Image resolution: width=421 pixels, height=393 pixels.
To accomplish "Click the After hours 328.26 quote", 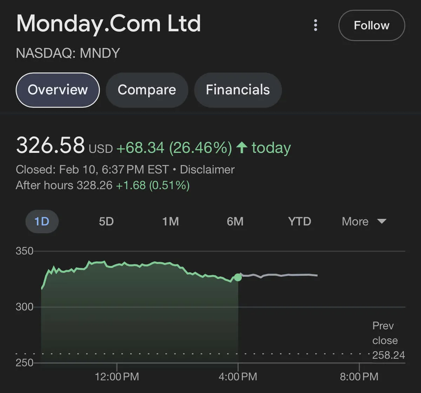I will pyautogui.click(x=102, y=185).
